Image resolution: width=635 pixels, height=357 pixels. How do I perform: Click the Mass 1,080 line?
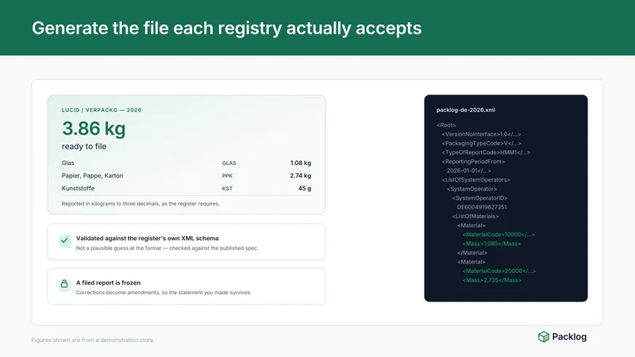491,244
